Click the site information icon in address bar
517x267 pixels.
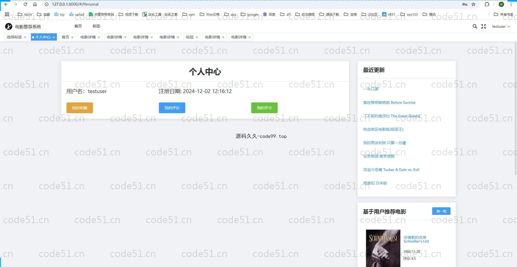click(47, 4)
